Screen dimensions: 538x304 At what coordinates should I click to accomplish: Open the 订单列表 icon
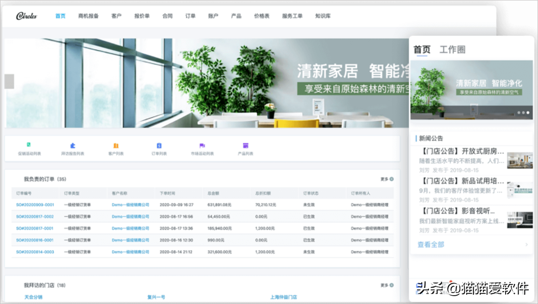(x=159, y=149)
